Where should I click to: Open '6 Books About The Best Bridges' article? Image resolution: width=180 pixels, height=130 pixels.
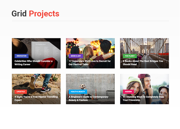pos(143,63)
